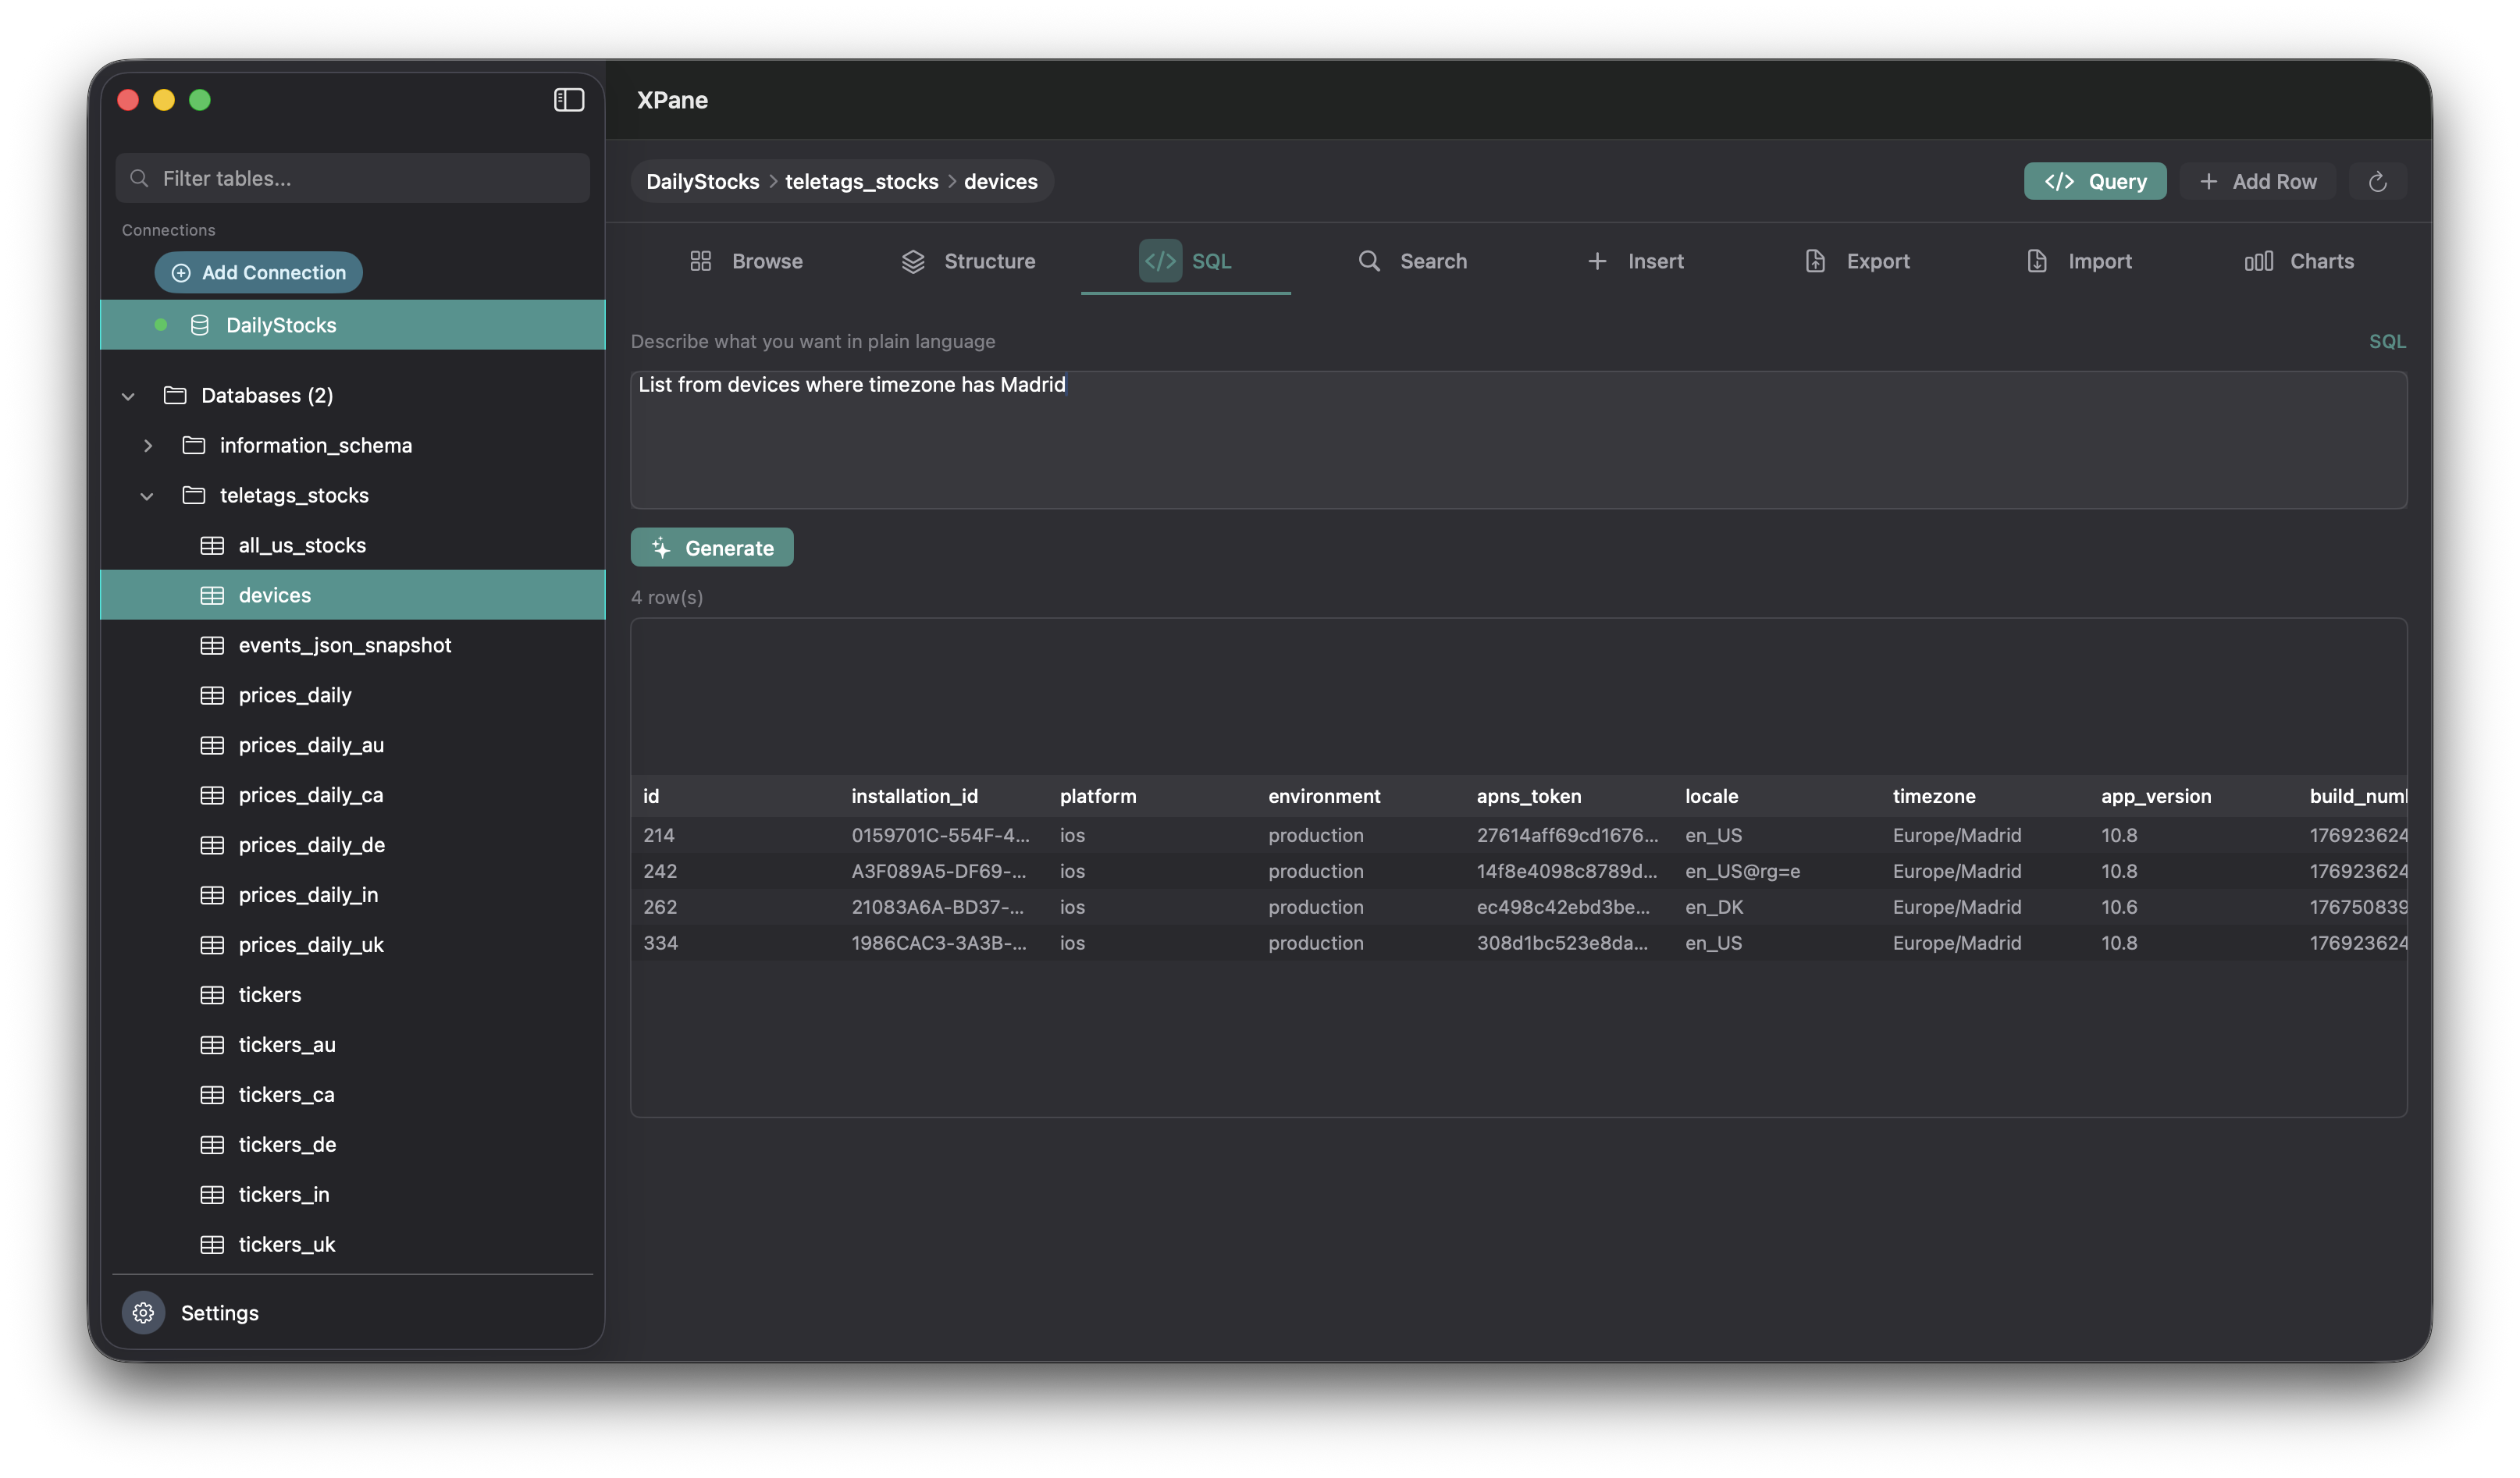The image size is (2520, 1478).
Task: Click the locale cell en_US@rg=e
Action: [x=1742, y=870]
